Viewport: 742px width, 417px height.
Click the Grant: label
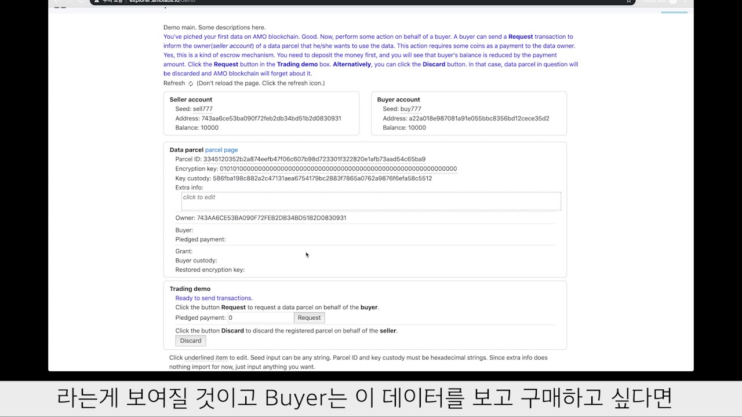tap(184, 251)
